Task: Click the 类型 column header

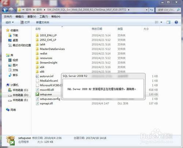Action: click(120, 29)
